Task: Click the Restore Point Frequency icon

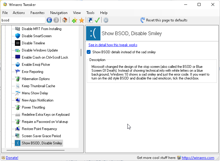Action: pyautogui.click(x=18, y=129)
